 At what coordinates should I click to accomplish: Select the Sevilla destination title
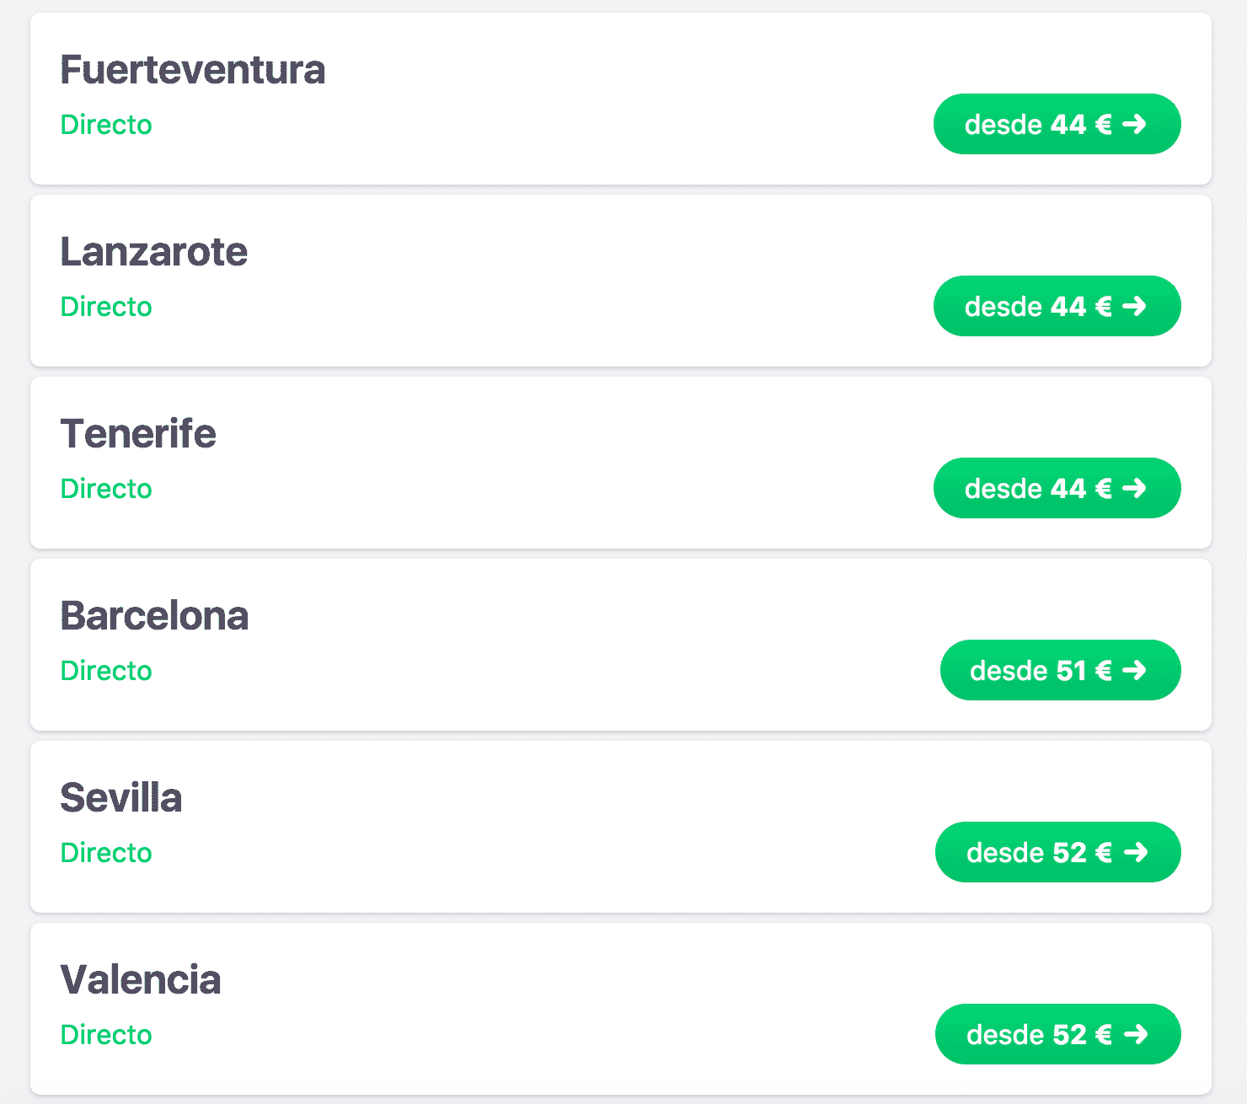121,798
